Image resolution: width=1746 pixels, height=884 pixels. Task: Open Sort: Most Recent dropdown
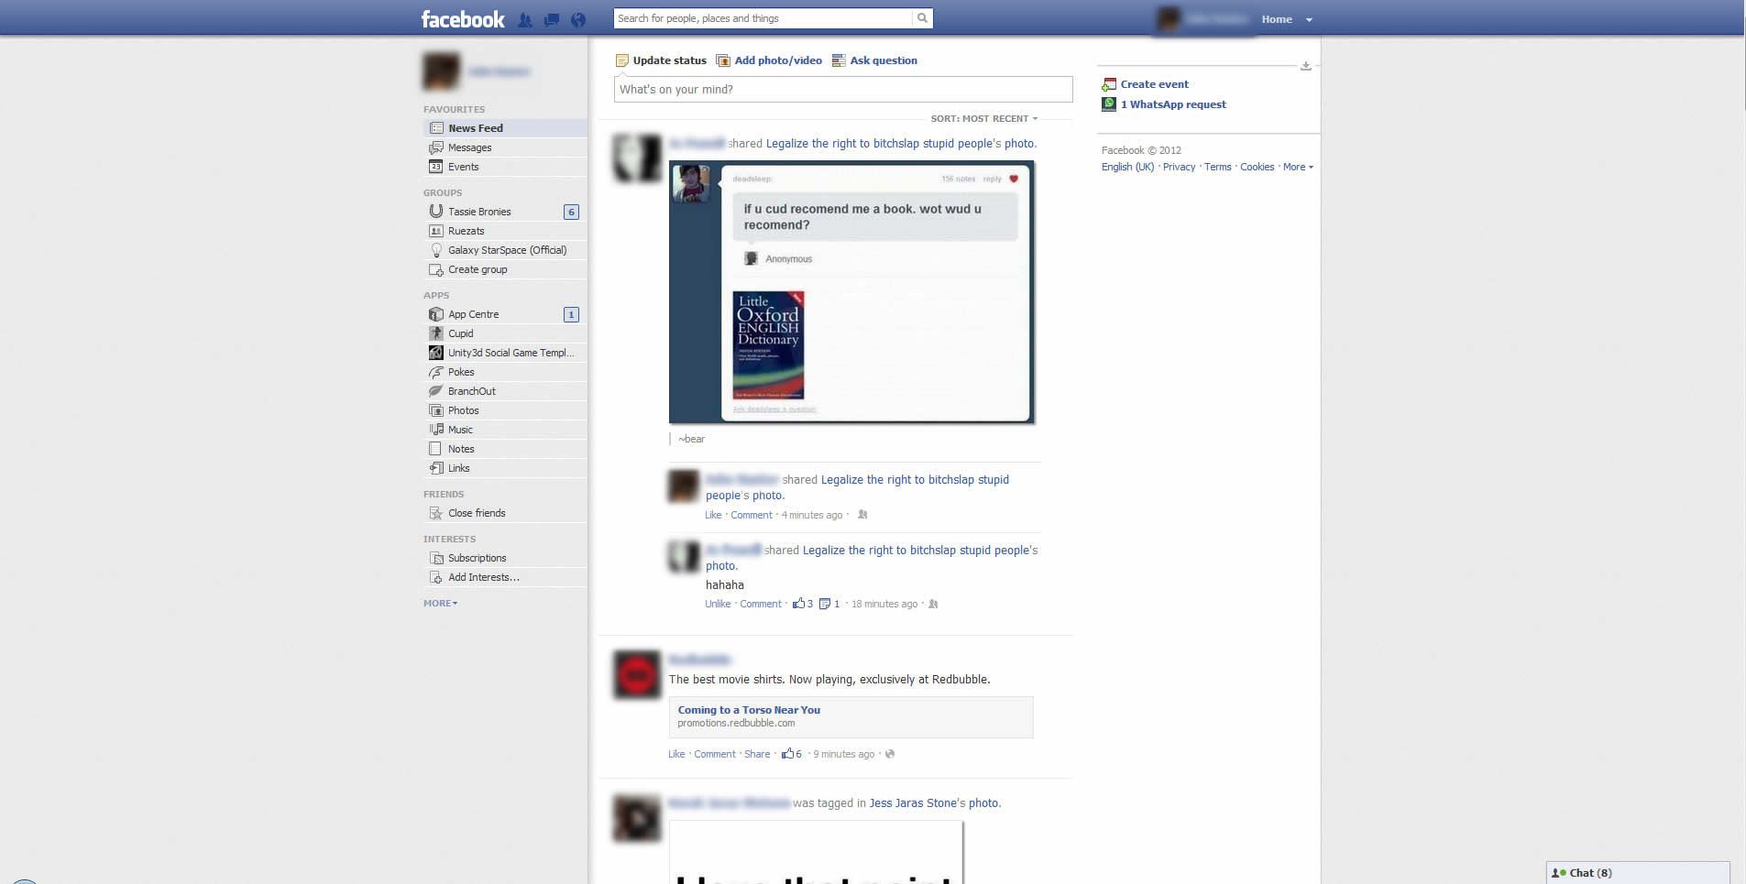pos(984,119)
